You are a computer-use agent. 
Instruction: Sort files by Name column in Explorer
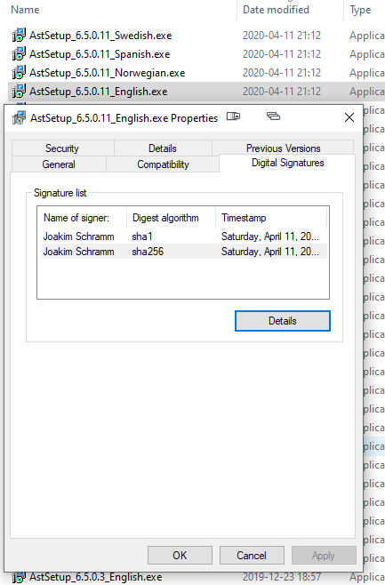click(x=25, y=9)
